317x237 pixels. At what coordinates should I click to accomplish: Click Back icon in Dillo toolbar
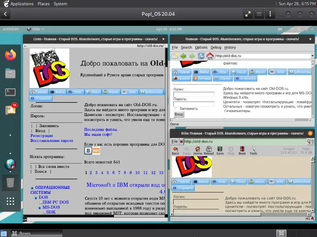click(x=175, y=151)
